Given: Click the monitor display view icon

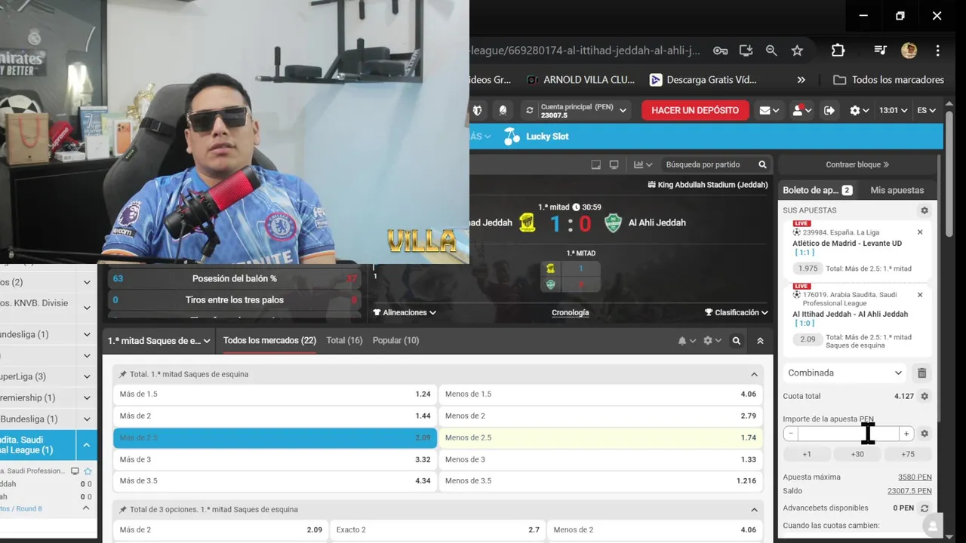Looking at the screenshot, I should tap(614, 164).
